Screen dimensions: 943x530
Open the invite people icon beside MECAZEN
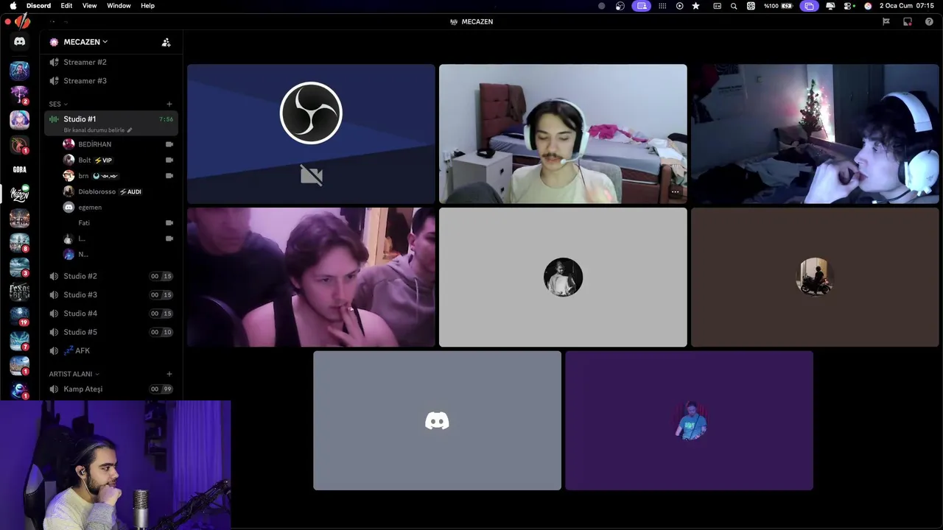[166, 42]
